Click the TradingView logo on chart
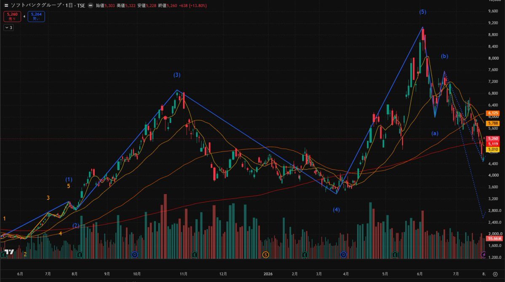Viewport: 505px width, 282px height. 10,252
